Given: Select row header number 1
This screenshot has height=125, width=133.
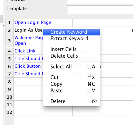Looking at the screenshot, I should click(x=10, y=23).
